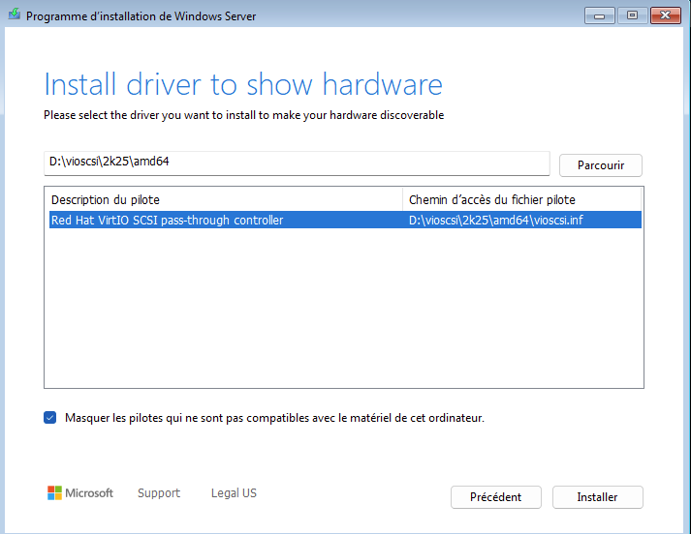Select the Red Hat VirtIO SCSI pass-through controller row
Screen dimensions: 691x534
click(345, 220)
